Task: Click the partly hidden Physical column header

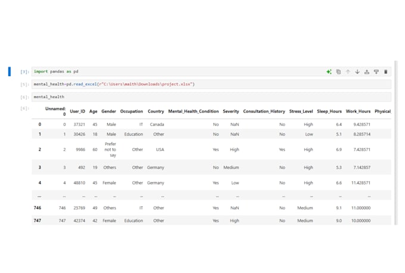Action: [x=383, y=111]
